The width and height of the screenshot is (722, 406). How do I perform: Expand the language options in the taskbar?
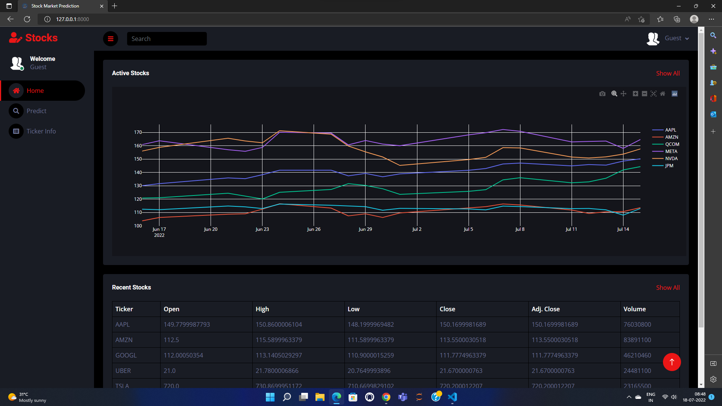click(x=651, y=397)
